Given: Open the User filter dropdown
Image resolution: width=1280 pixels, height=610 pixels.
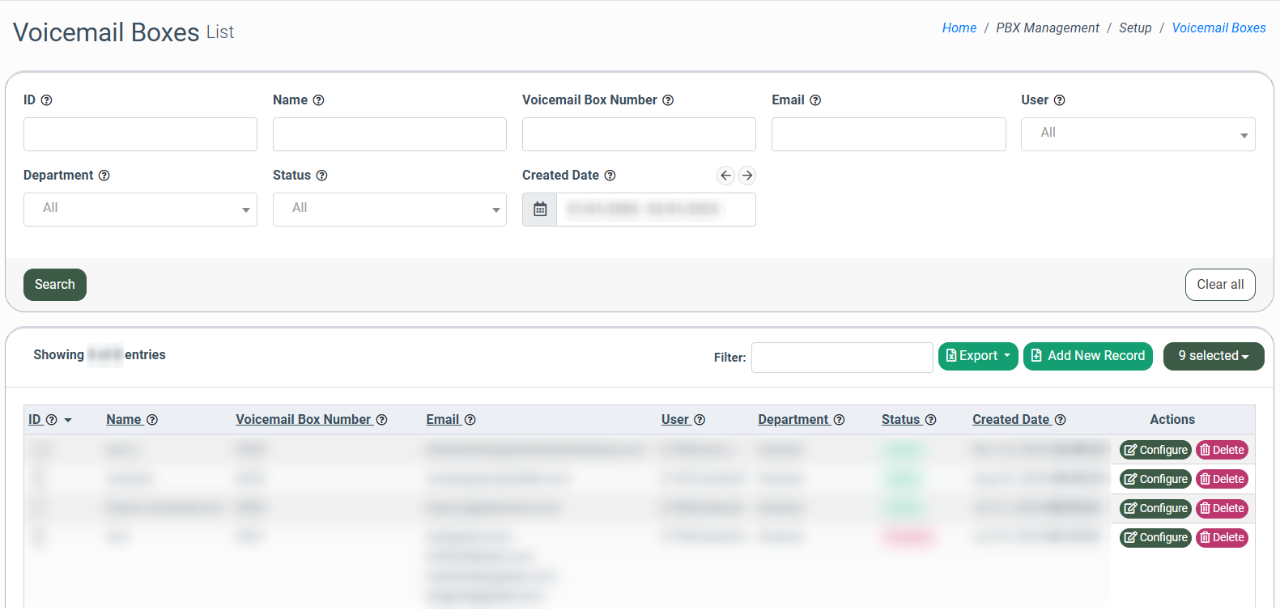Looking at the screenshot, I should [x=1138, y=134].
